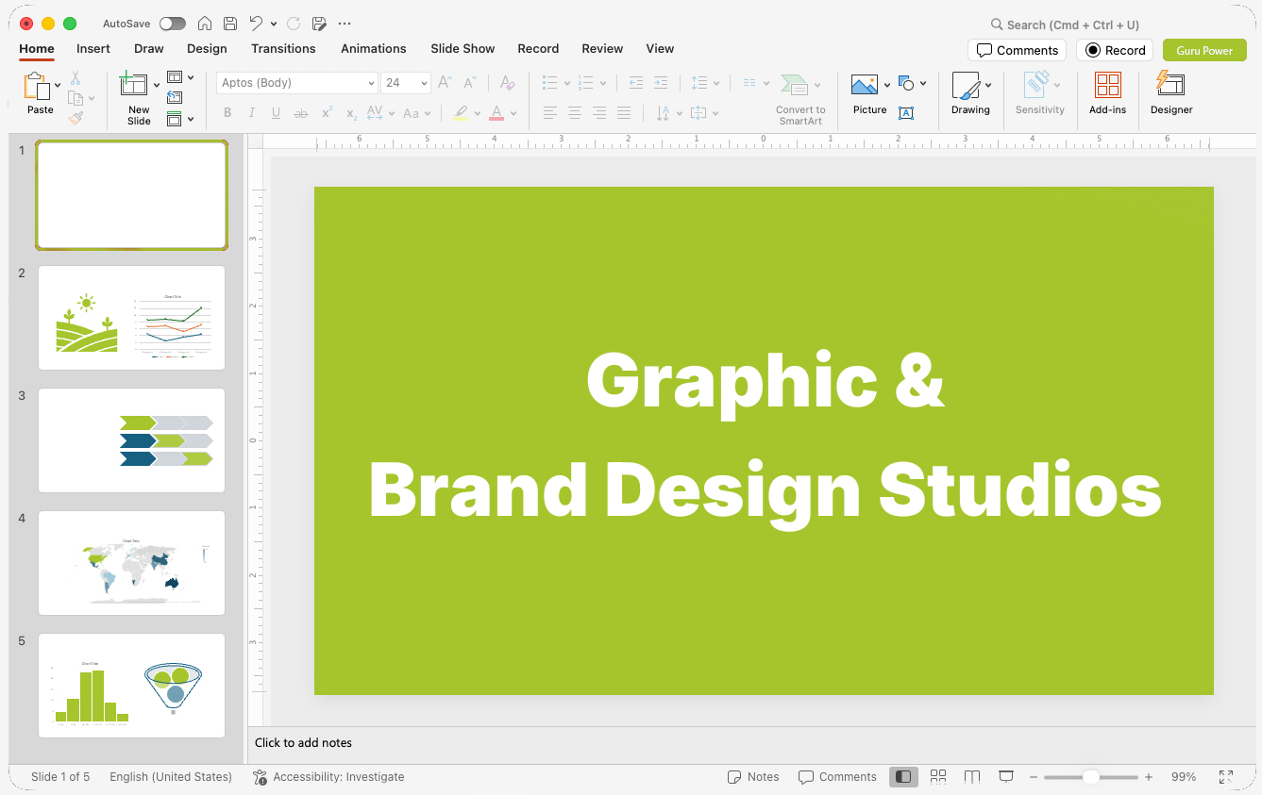Open the Design ribbon tab
This screenshot has width=1262, height=795.
(207, 49)
